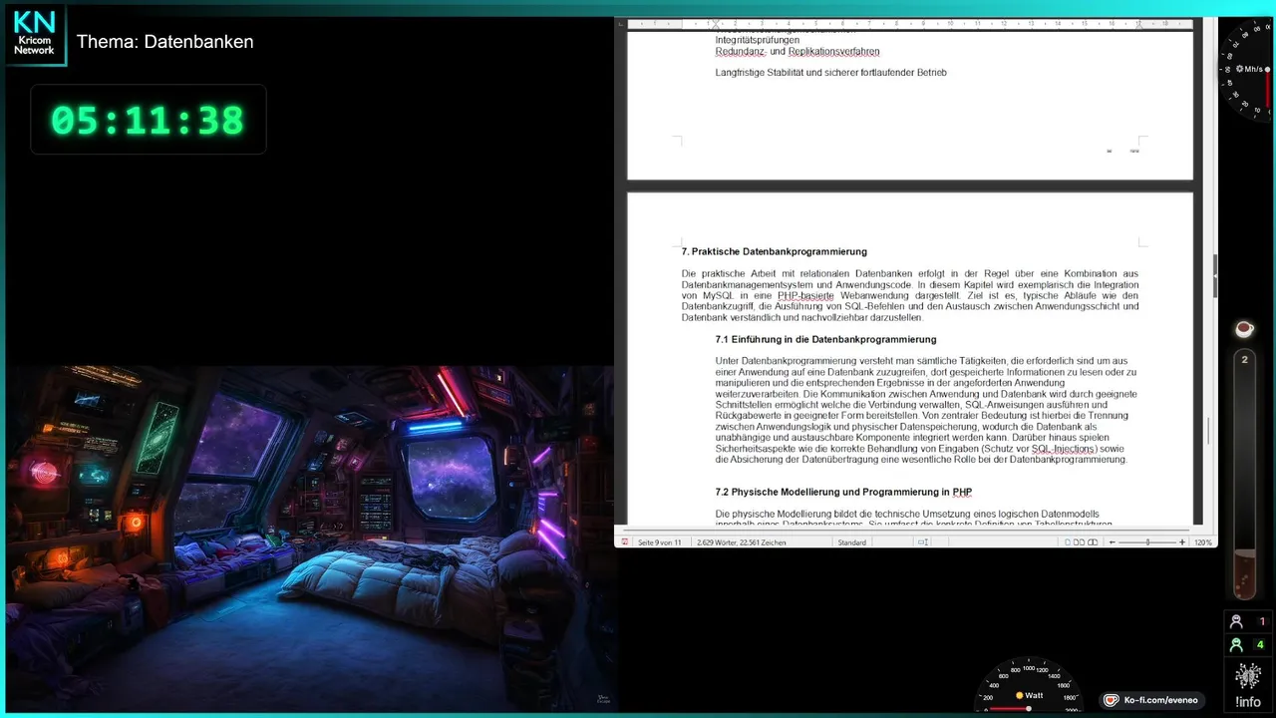Click the line 'Redundanz- und Replikationsverfahren'
Image resolution: width=1276 pixels, height=718 pixels.
coord(797,51)
